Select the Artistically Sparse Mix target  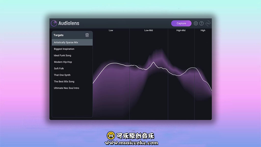coord(72,42)
